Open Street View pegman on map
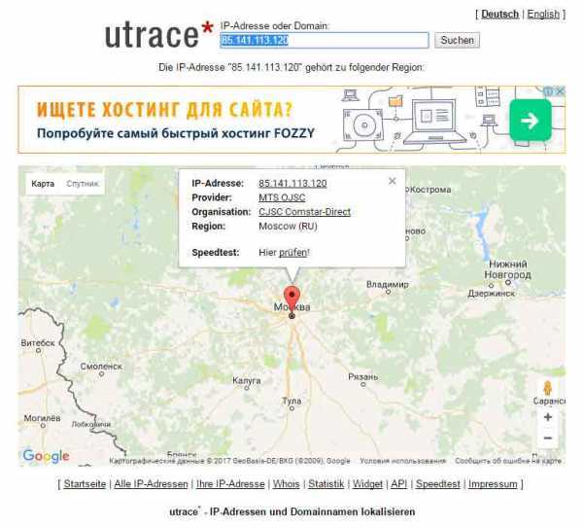Image resolution: width=583 pixels, height=528 pixels. click(547, 389)
